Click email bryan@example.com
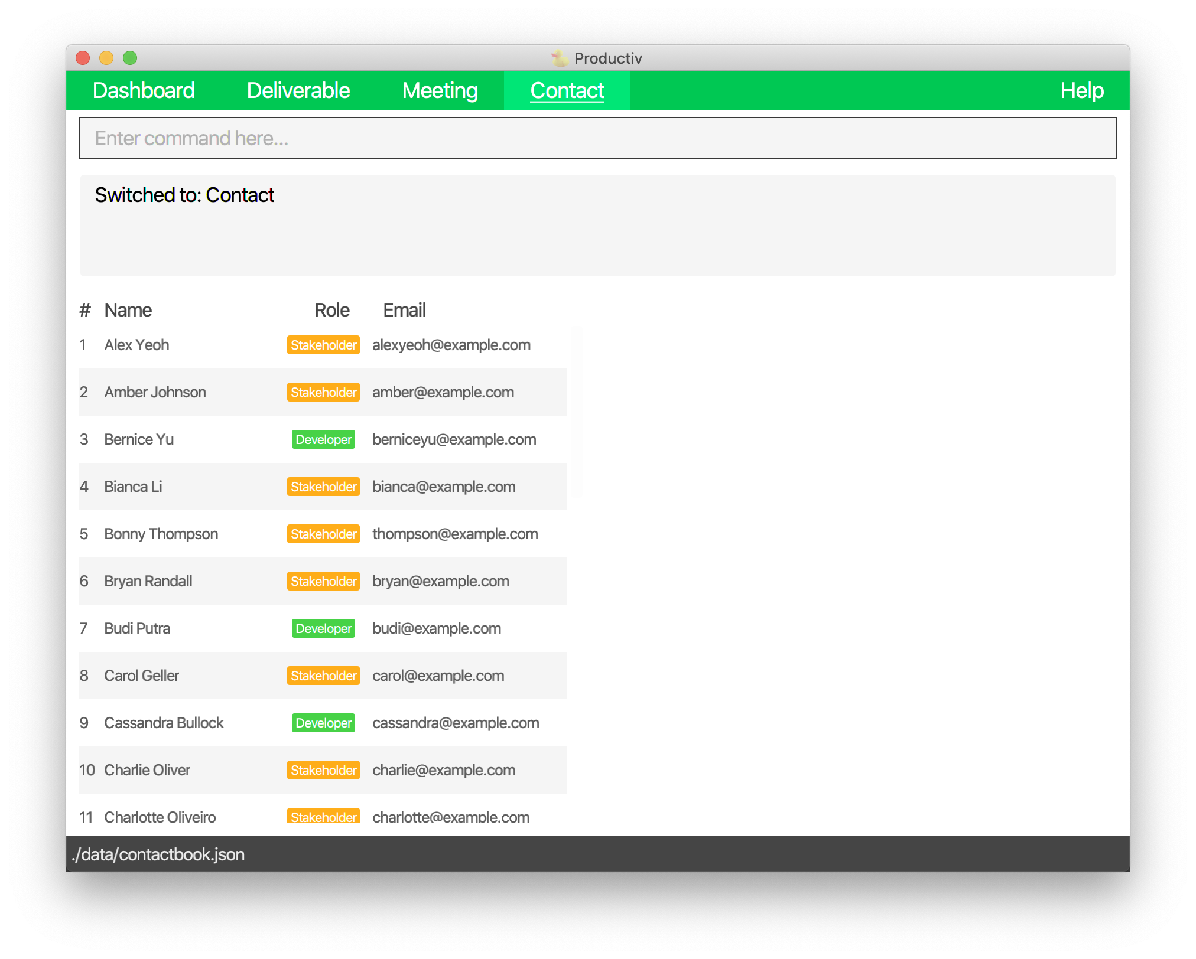Viewport: 1196px width, 959px height. [441, 581]
